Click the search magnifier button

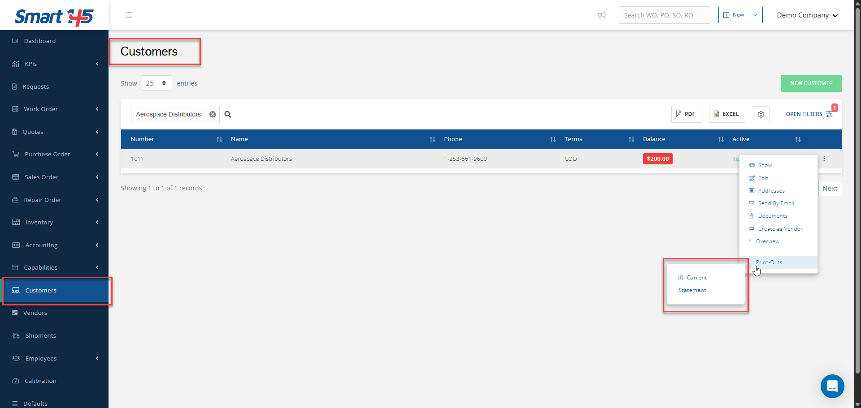point(228,114)
